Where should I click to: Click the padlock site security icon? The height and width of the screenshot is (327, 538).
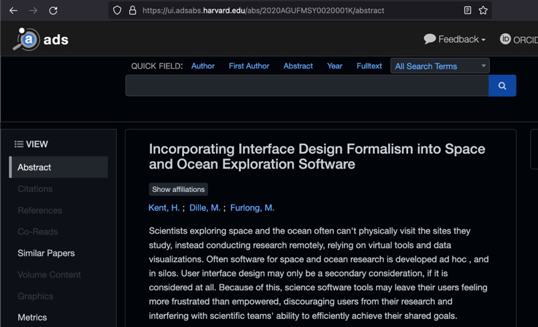pyautogui.click(x=132, y=11)
